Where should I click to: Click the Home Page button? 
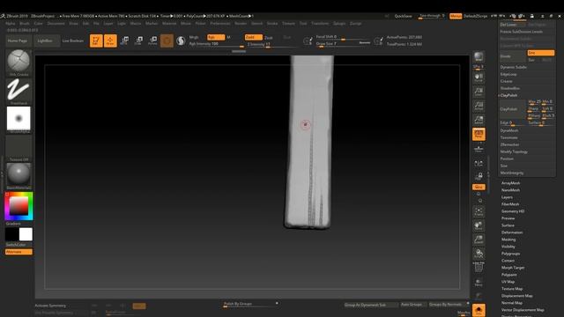pyautogui.click(x=18, y=41)
